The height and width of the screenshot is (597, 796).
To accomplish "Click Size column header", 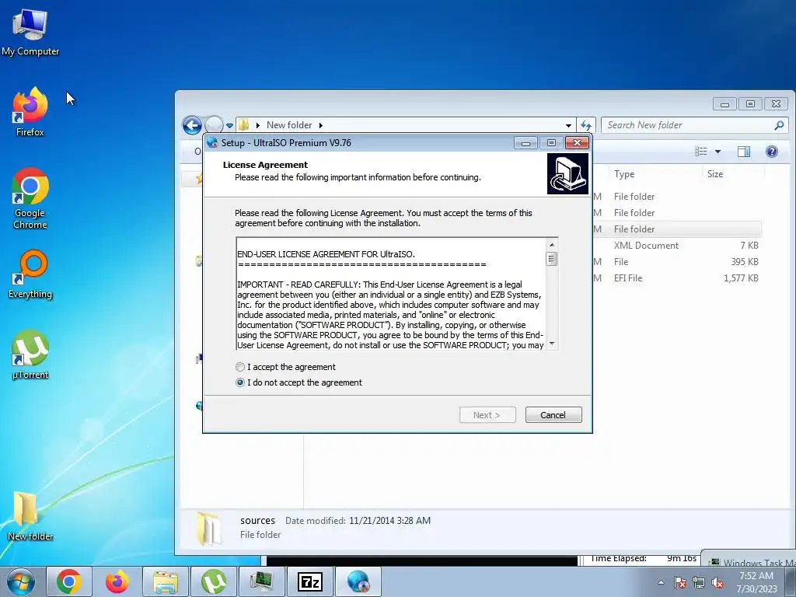I will 715,174.
